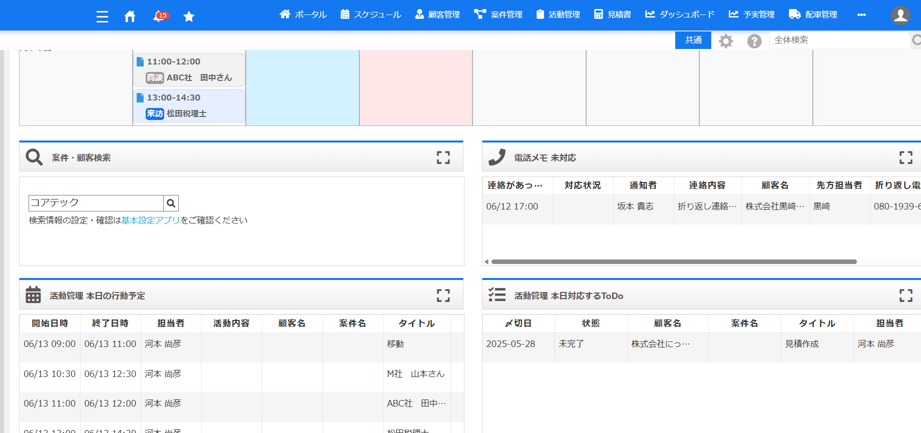The height and width of the screenshot is (433, 921).
Task: Open スケジュール menu
Action: [371, 14]
